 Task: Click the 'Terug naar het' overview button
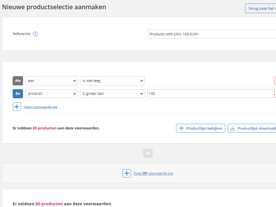coord(260,9)
